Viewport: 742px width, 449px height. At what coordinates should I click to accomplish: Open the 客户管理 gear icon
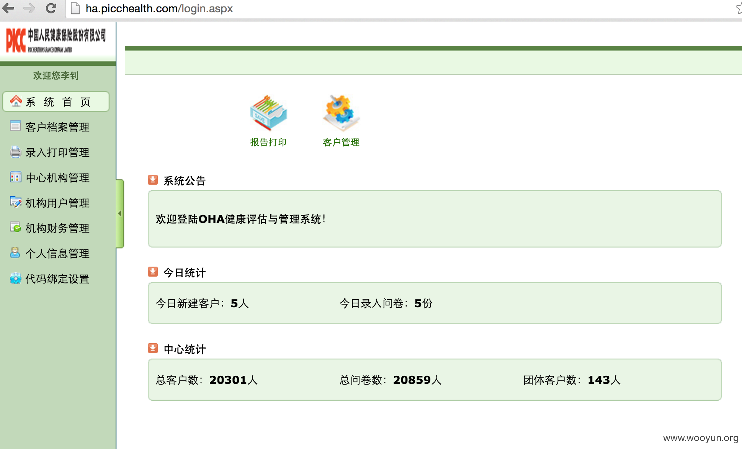(x=341, y=113)
